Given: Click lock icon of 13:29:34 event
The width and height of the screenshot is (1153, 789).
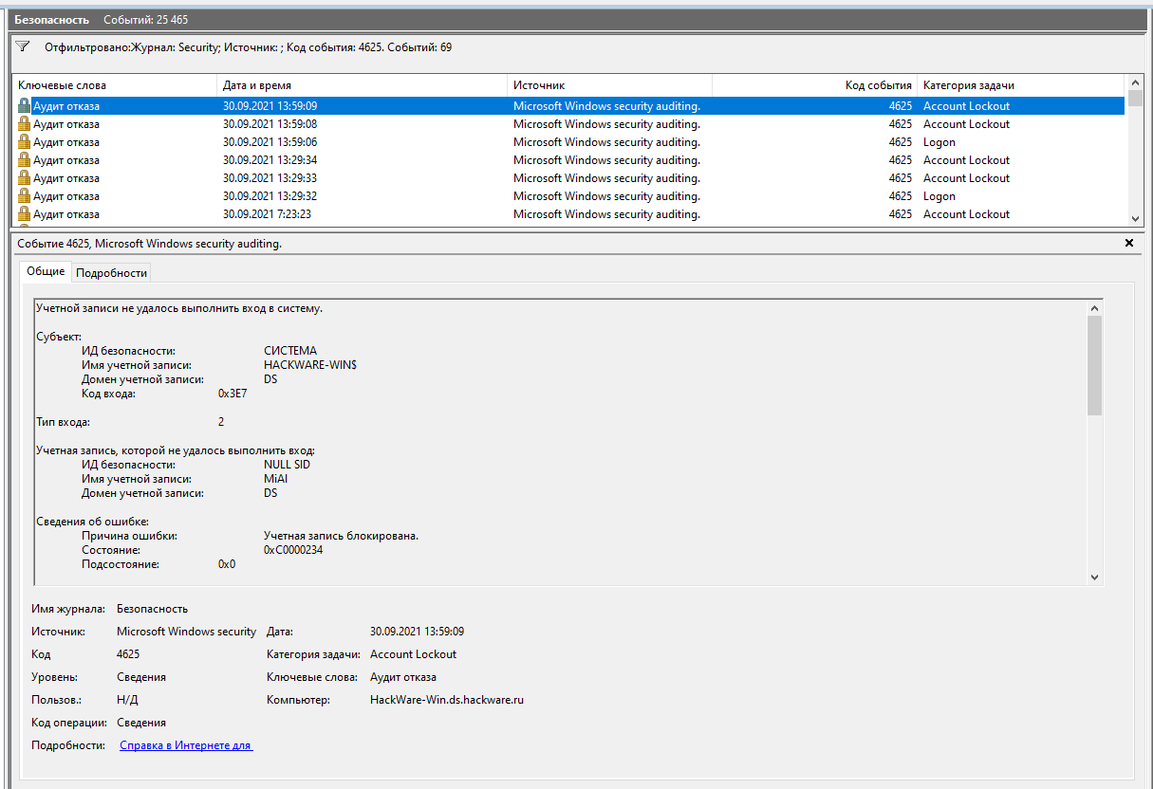Looking at the screenshot, I should (x=25, y=160).
